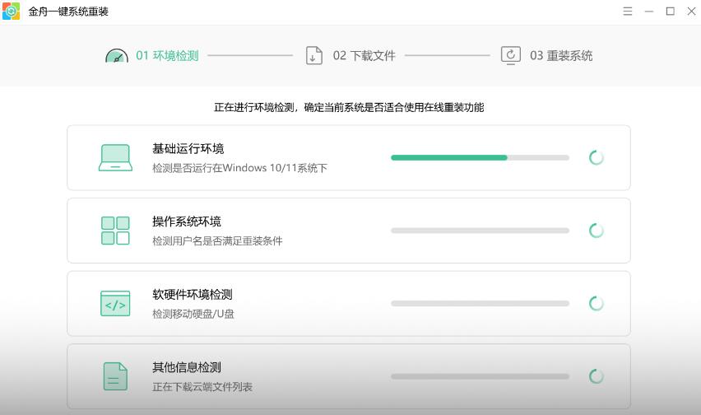Screen dimensions: 701x415
Task: Click the 正在进行环境检测 instruction sentence
Action: [x=349, y=107]
